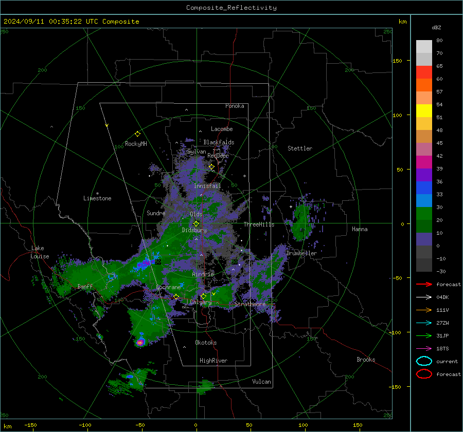Click the white asterisk marker above Limestone

[97, 194]
